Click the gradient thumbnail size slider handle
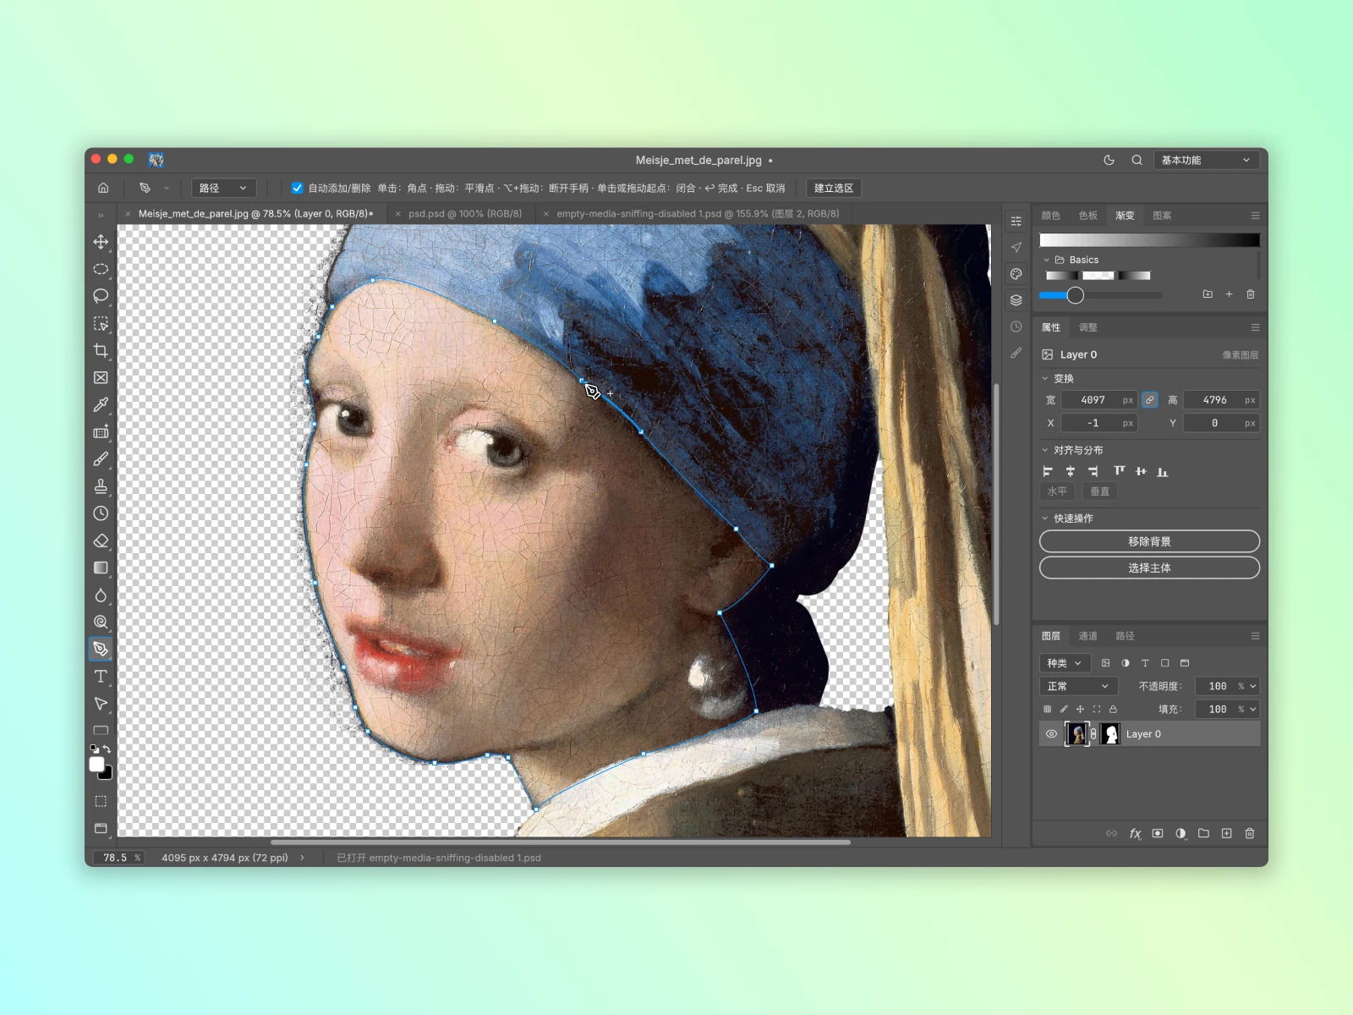The image size is (1353, 1015). click(1075, 295)
